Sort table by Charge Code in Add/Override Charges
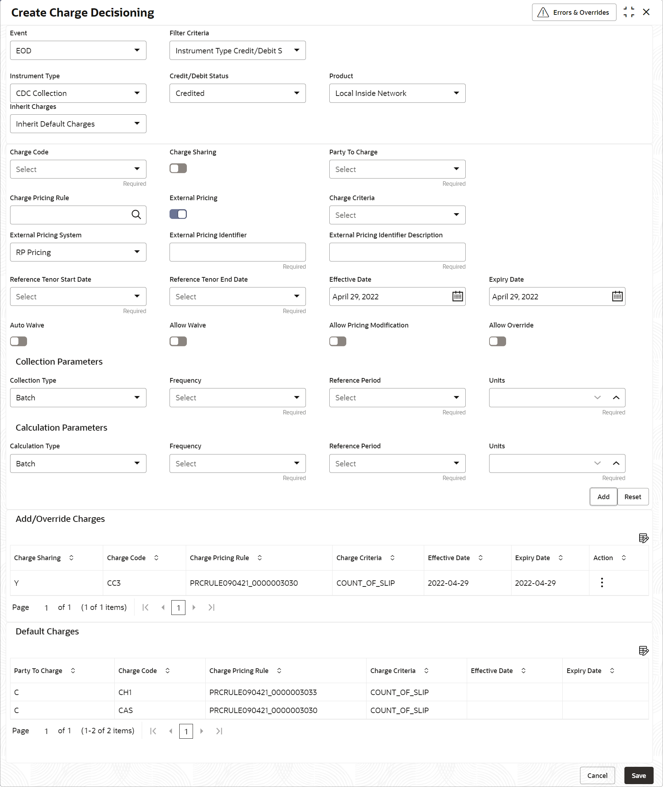The image size is (663, 787). (156, 558)
